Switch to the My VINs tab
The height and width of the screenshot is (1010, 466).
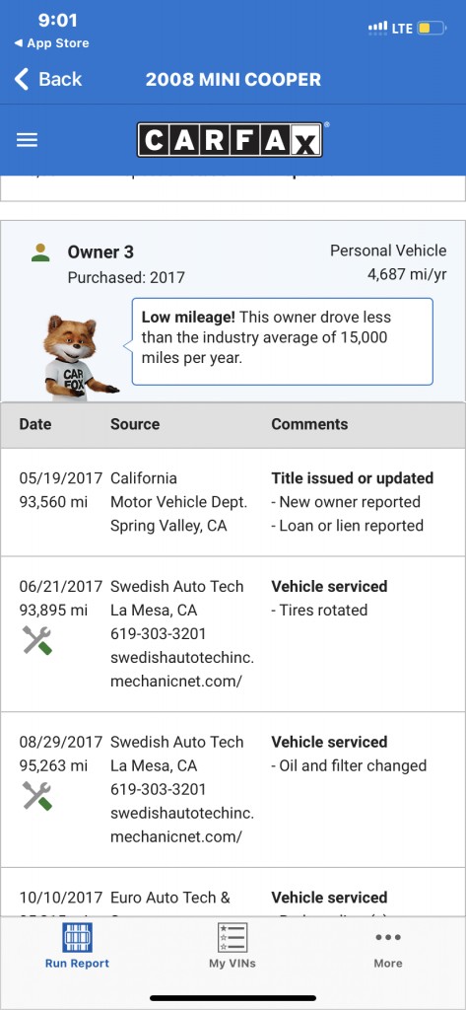click(x=233, y=946)
